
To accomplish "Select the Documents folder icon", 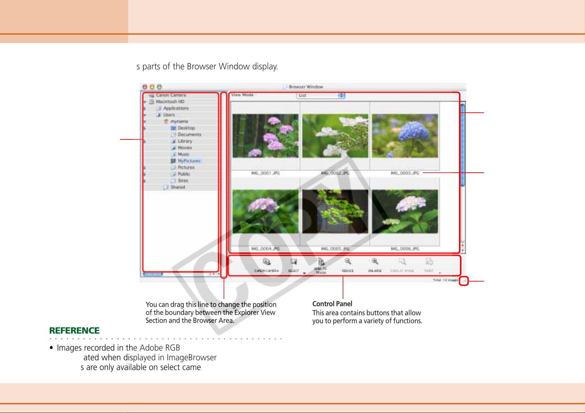I will tap(174, 135).
